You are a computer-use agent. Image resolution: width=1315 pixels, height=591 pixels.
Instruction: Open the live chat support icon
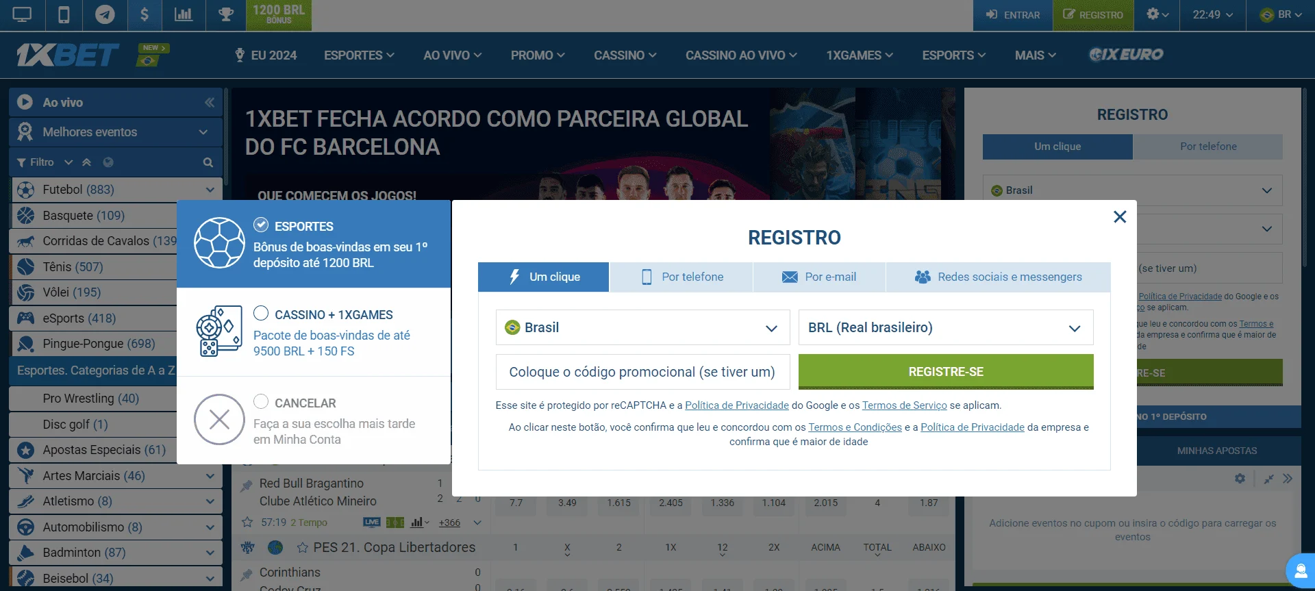click(x=1299, y=570)
